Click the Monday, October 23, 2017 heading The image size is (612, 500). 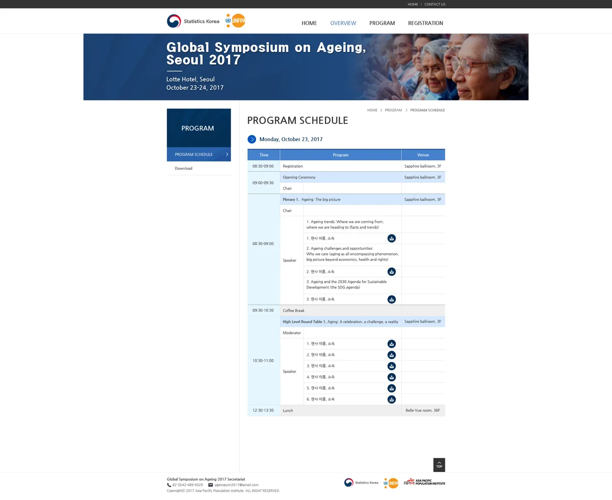[291, 139]
